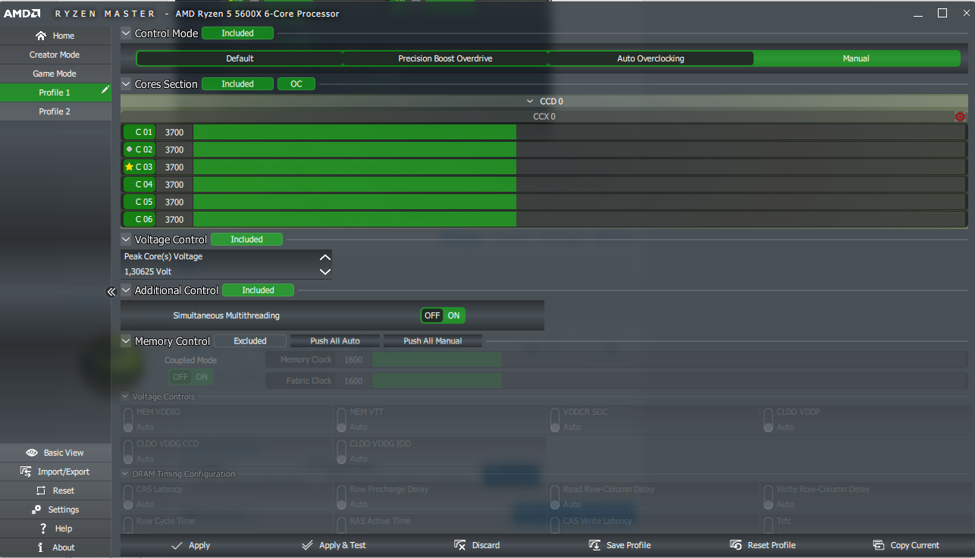Open Settings
Viewport: 975px width, 558px height.
(x=55, y=509)
